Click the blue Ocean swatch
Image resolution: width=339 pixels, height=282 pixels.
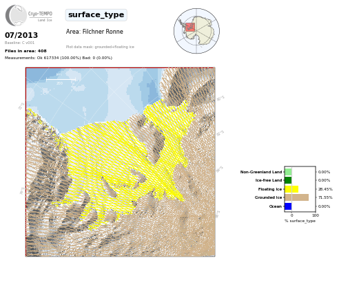288,206
